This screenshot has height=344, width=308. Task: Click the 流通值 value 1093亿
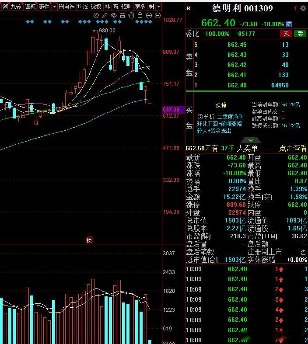point(297,220)
